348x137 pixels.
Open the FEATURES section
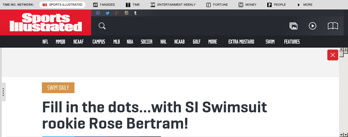click(x=292, y=42)
